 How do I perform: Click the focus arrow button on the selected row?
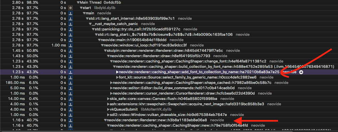click(x=301, y=72)
